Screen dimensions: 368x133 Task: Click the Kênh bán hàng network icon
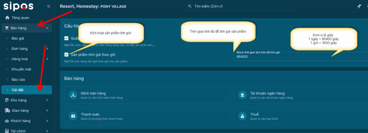click(x=73, y=95)
